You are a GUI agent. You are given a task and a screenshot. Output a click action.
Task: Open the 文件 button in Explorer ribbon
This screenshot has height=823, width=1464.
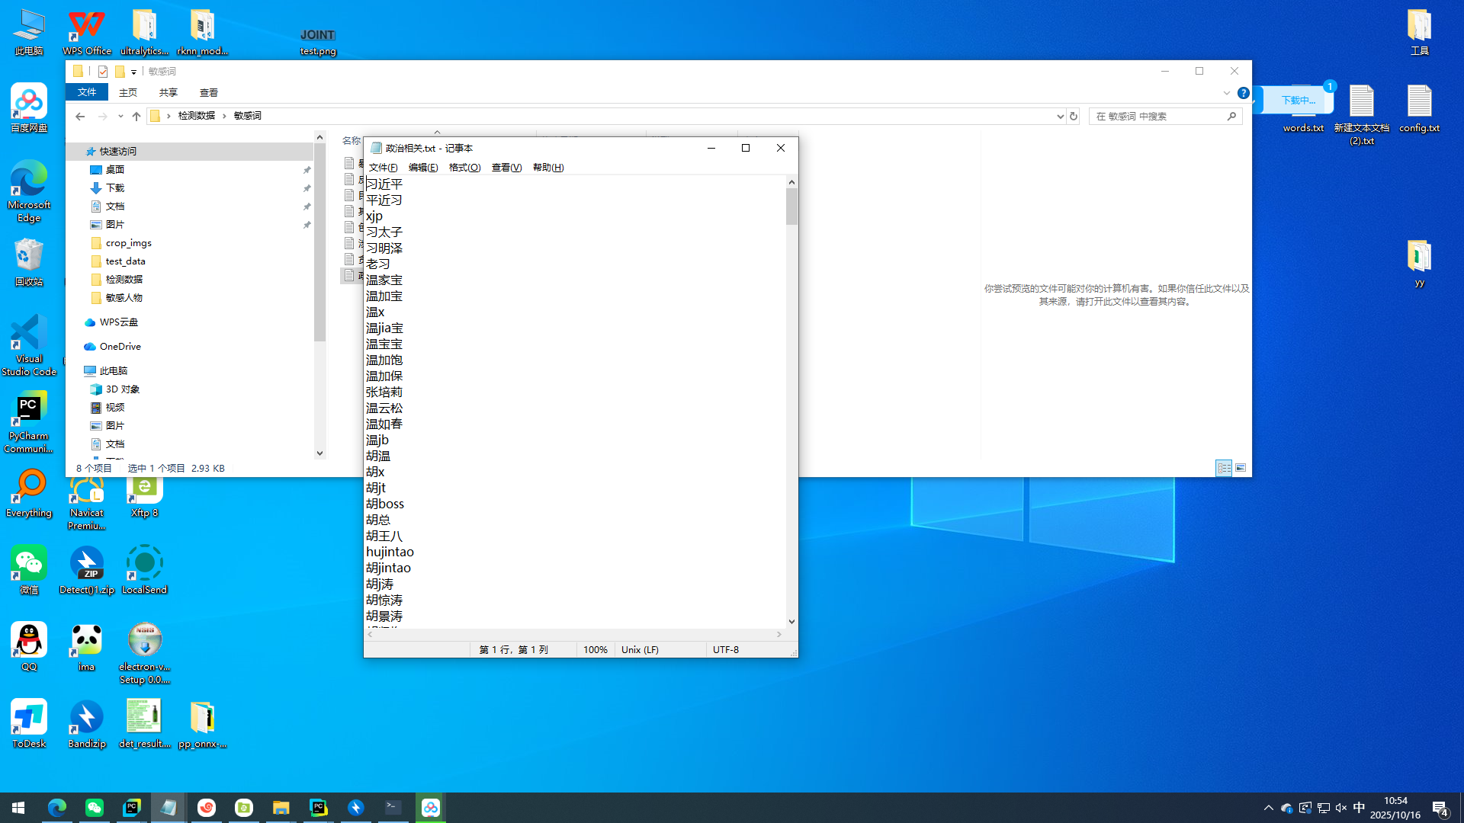pyautogui.click(x=87, y=92)
